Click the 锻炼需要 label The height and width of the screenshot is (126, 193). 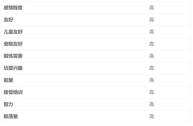(x=13, y=56)
